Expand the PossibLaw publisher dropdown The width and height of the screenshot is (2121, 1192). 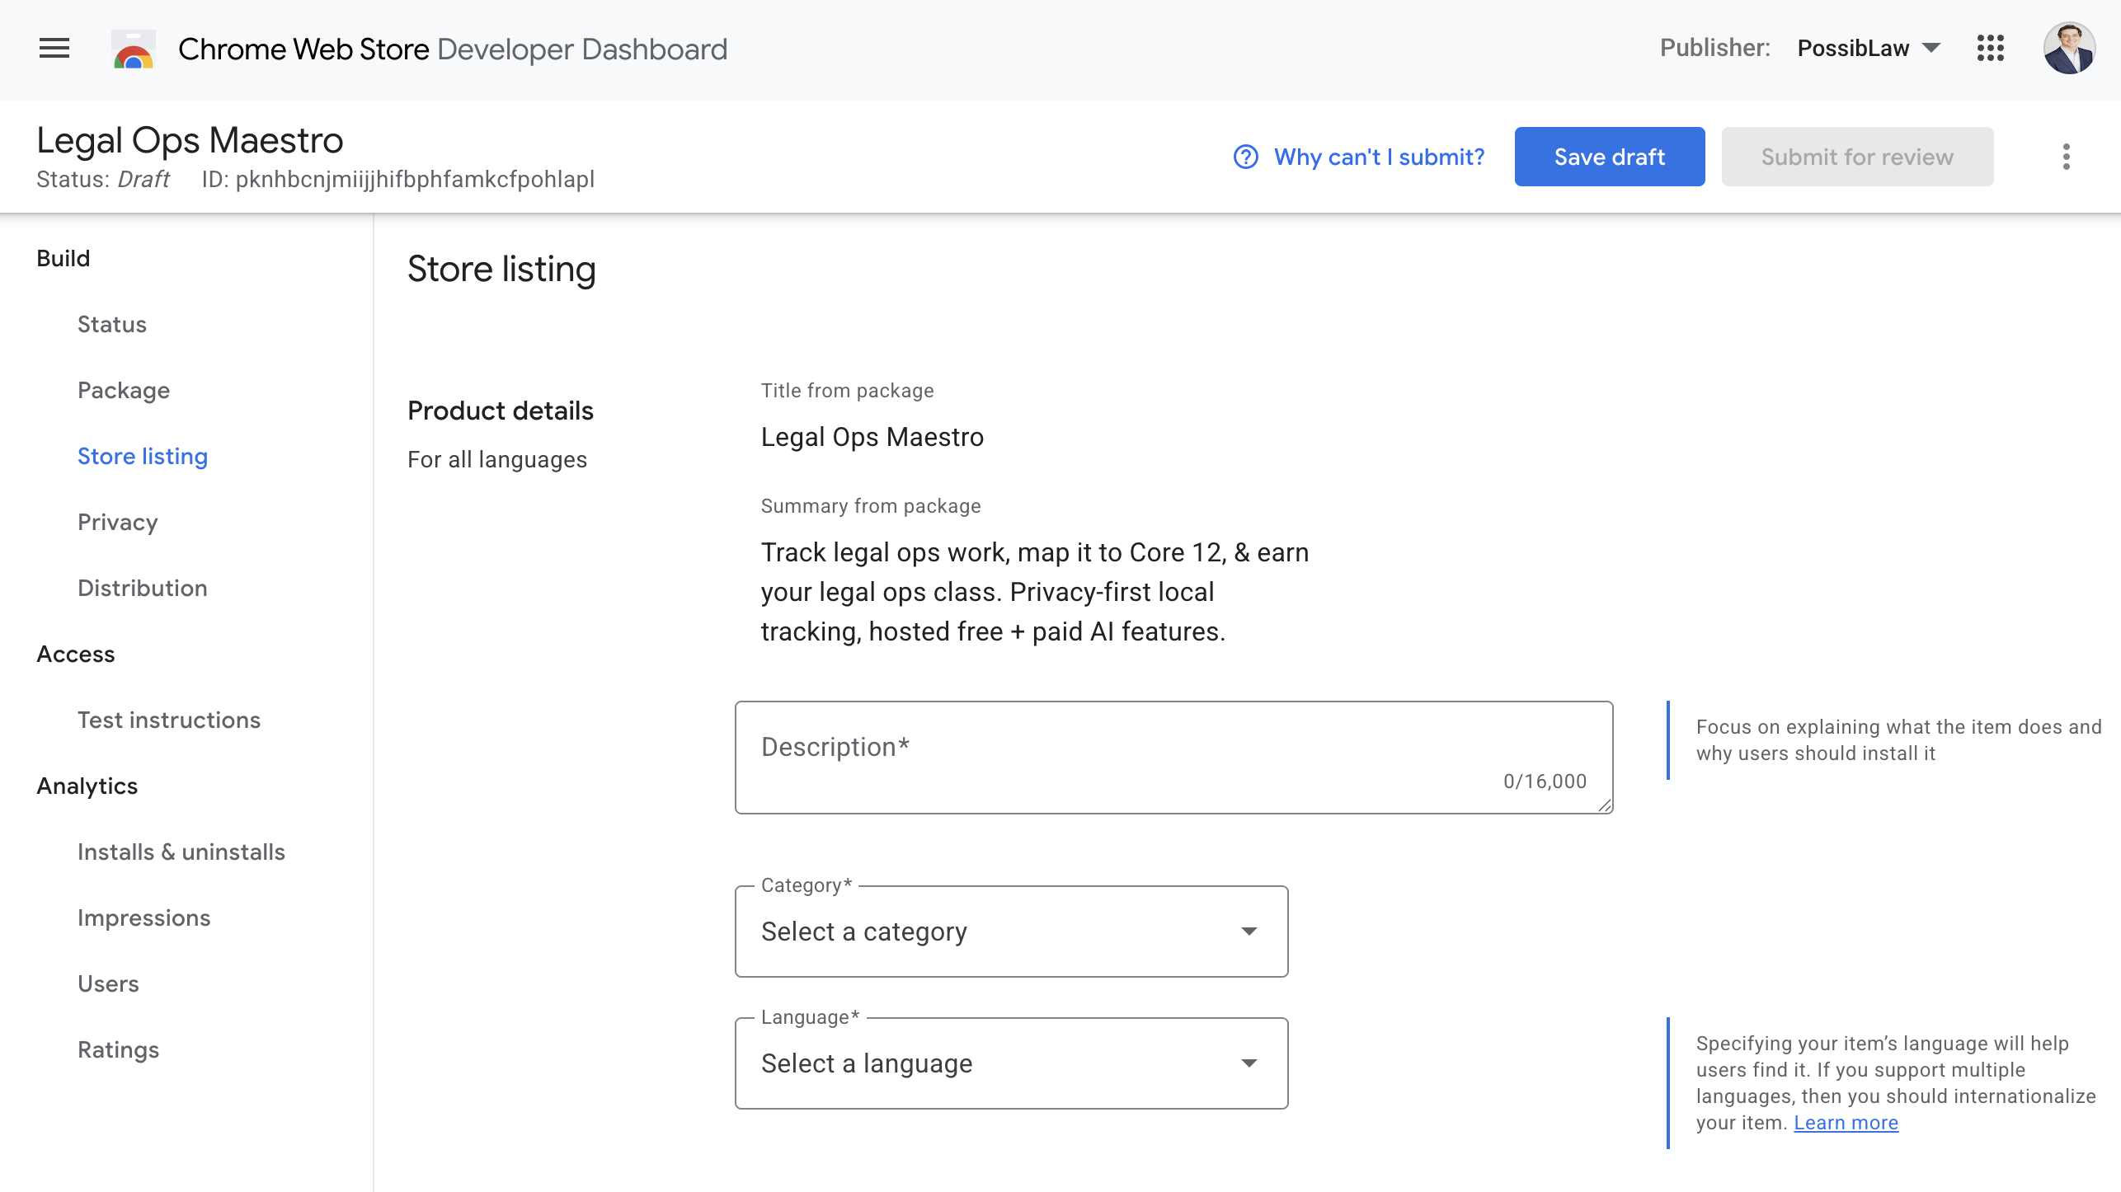[1869, 48]
